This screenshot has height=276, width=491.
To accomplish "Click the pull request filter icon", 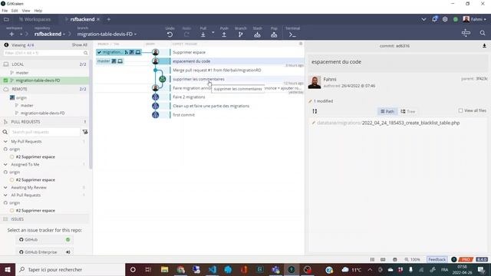I will tap(85, 132).
